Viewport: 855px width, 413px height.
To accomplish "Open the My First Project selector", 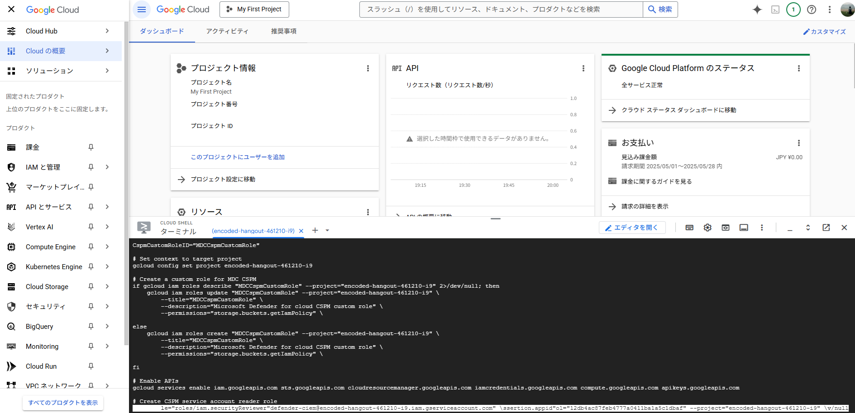I will pyautogui.click(x=254, y=9).
